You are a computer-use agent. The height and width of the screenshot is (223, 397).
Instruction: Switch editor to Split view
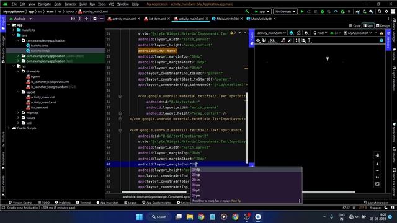pos(368,26)
